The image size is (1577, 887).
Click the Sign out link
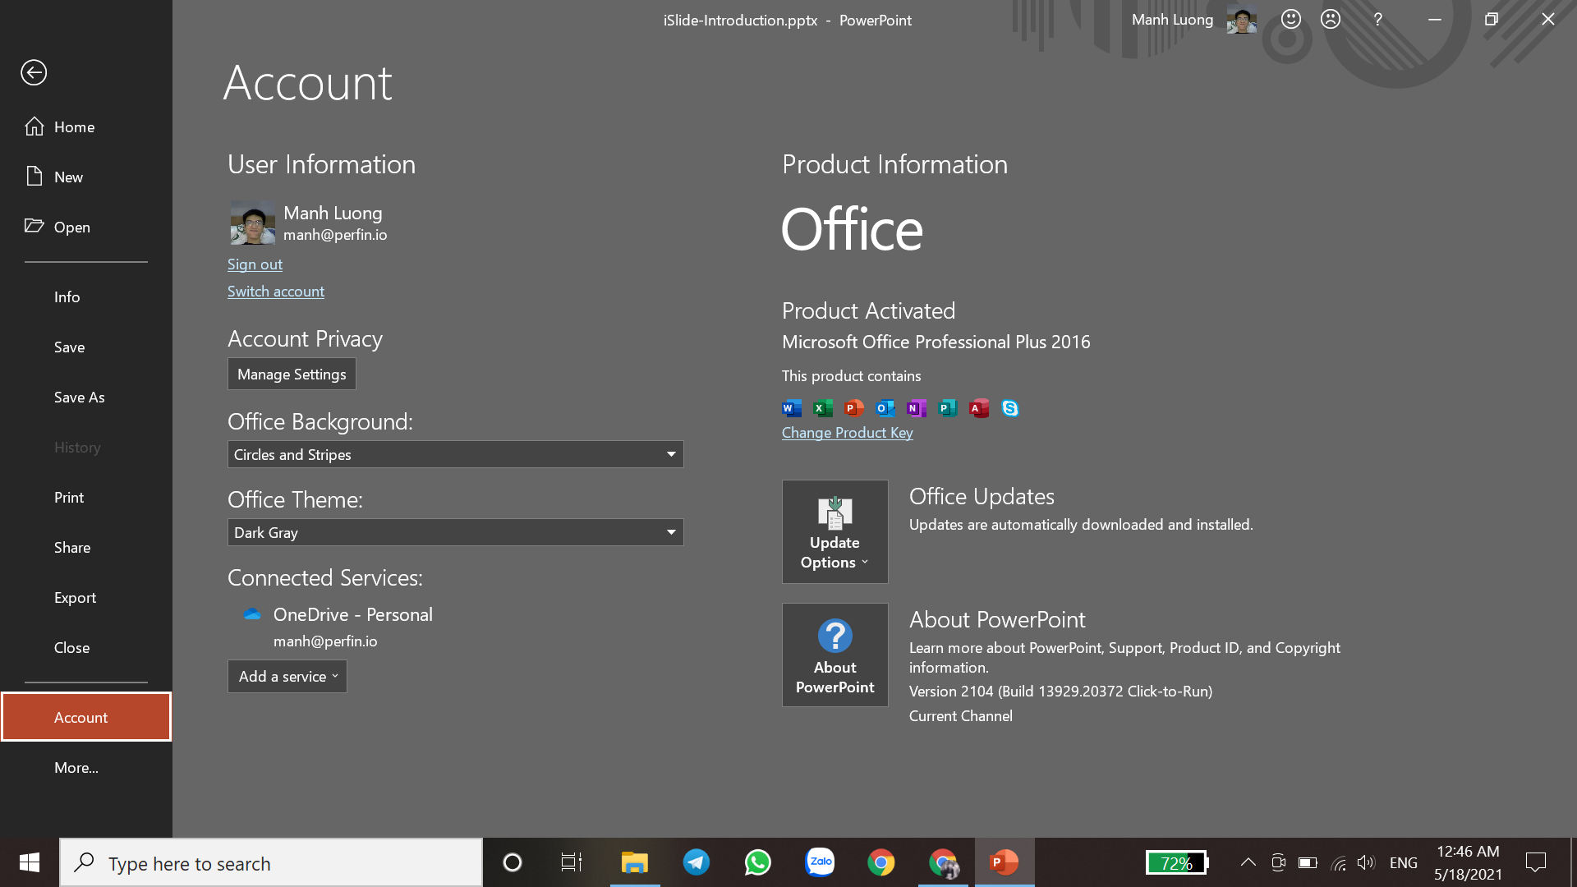click(x=255, y=264)
